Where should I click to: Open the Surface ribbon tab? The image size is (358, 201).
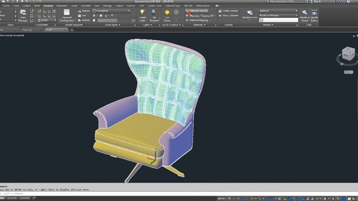click(x=26, y=6)
